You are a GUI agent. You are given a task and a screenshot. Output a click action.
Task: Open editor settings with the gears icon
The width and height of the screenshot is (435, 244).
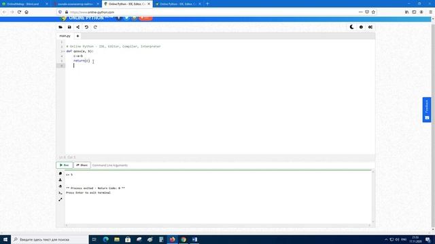coord(370,27)
